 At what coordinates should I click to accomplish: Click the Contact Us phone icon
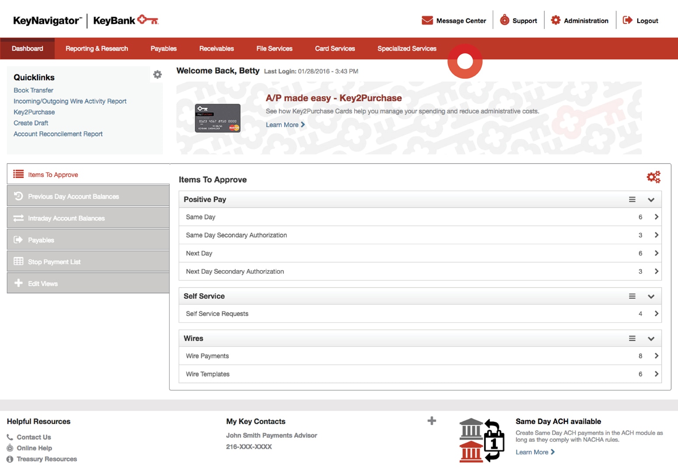10,437
